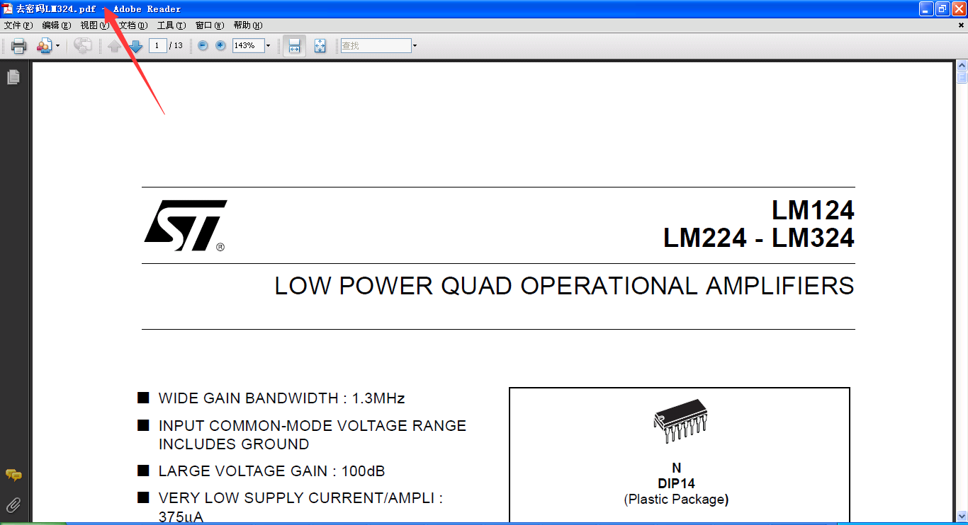
Task: Click the (Plastic Package) caption
Action: (x=676, y=500)
